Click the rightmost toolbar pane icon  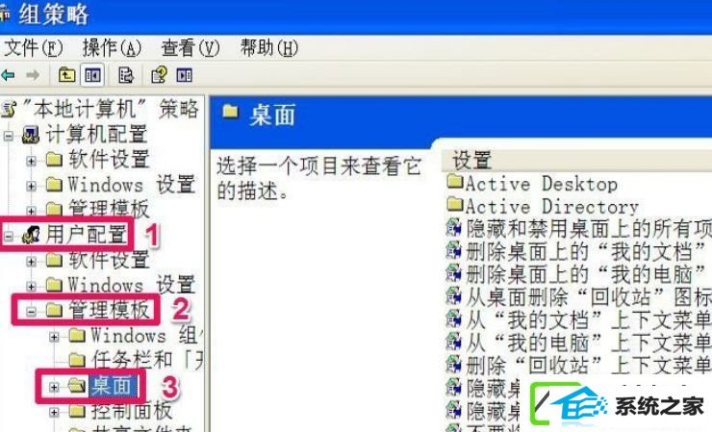click(185, 75)
